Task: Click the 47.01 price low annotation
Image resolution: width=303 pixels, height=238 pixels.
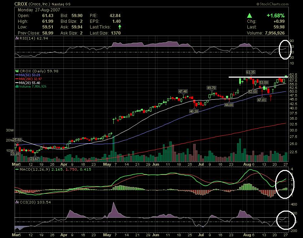Action: point(262,100)
